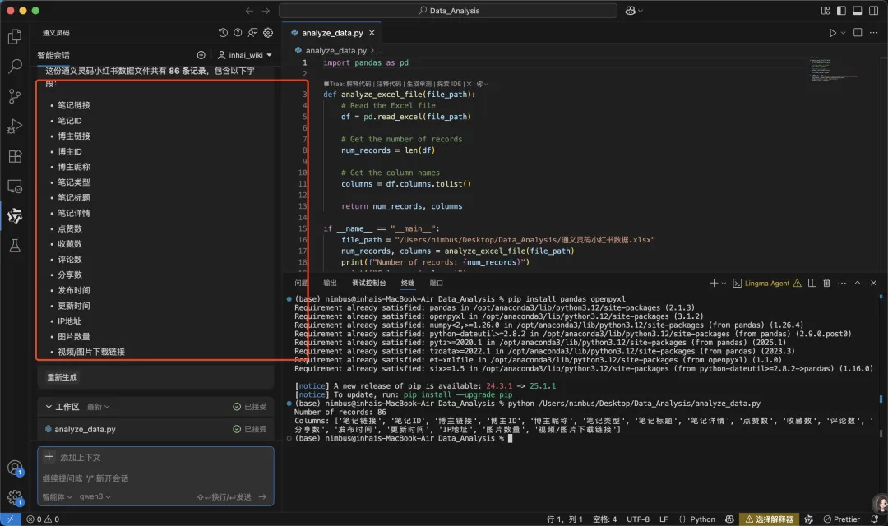Click 添加上下文 to add context
The width and height of the screenshot is (888, 526).
pyautogui.click(x=80, y=457)
